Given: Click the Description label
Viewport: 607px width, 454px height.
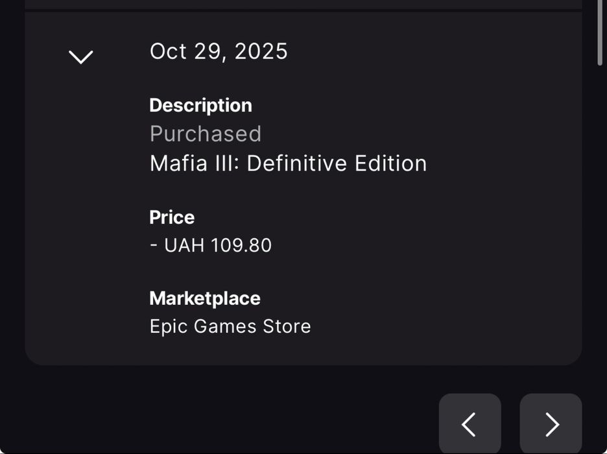Looking at the screenshot, I should click(x=200, y=105).
